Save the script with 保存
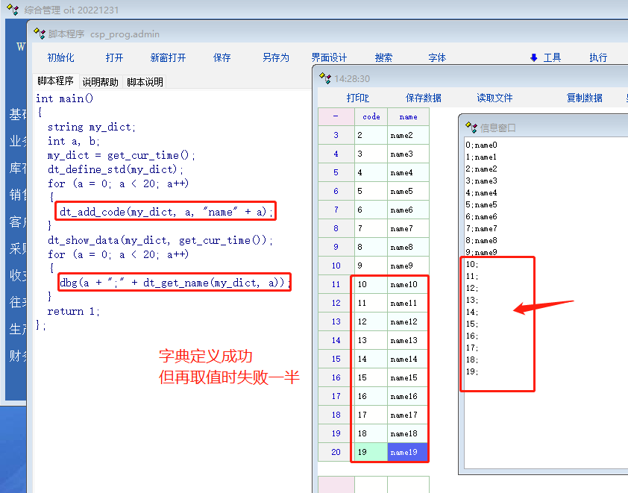628x493 pixels. tap(222, 57)
